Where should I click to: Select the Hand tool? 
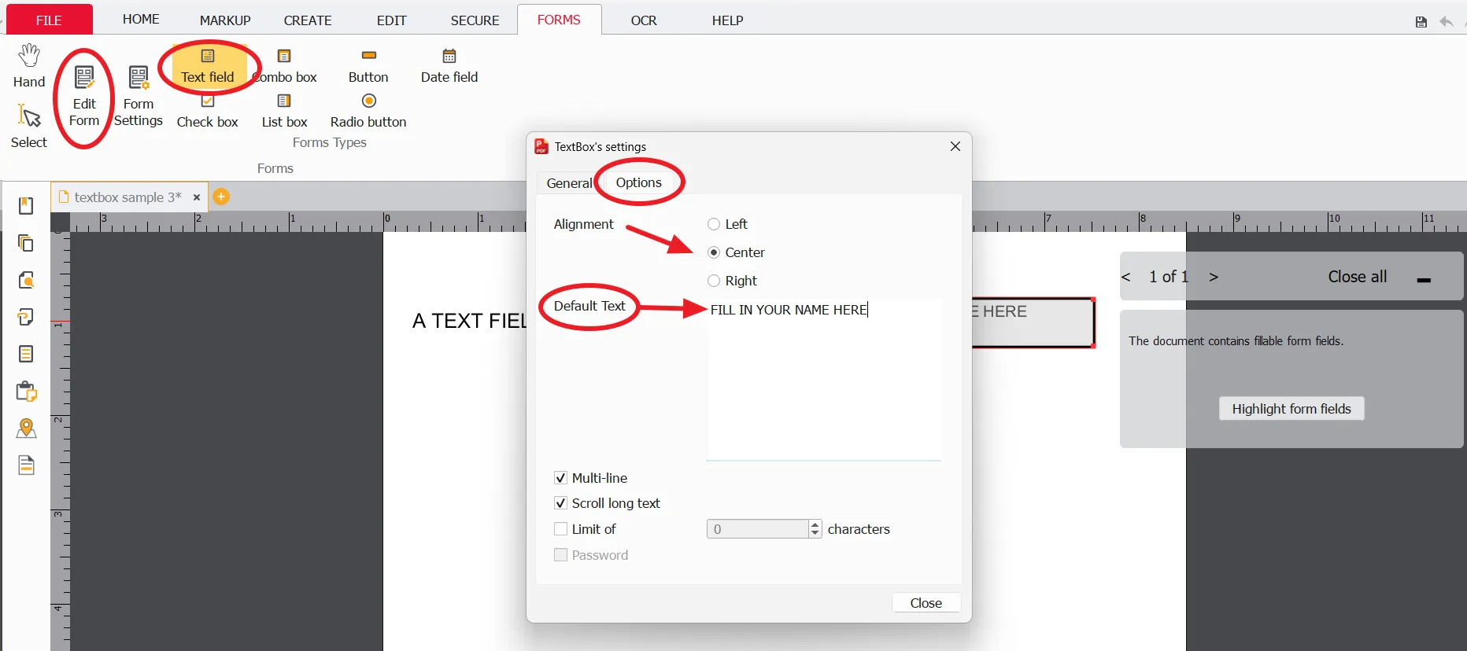pyautogui.click(x=29, y=66)
